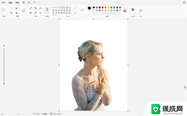Image resolution: width=187 pixels, height=116 pixels.
Task: Expand the selection tool options arrow
Action: [x=4, y=13]
